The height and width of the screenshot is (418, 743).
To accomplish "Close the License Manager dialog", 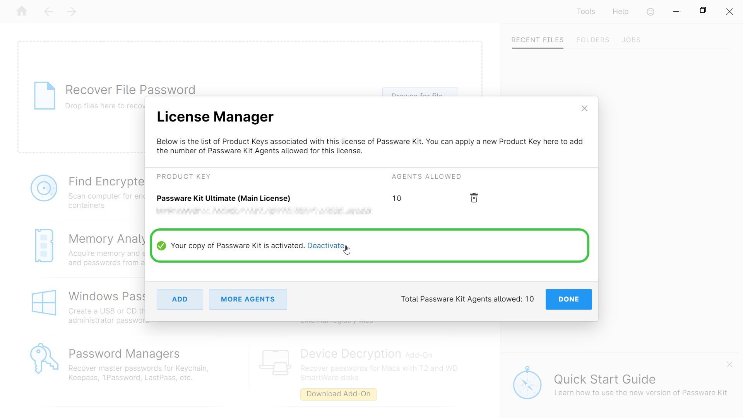I will click(x=584, y=108).
